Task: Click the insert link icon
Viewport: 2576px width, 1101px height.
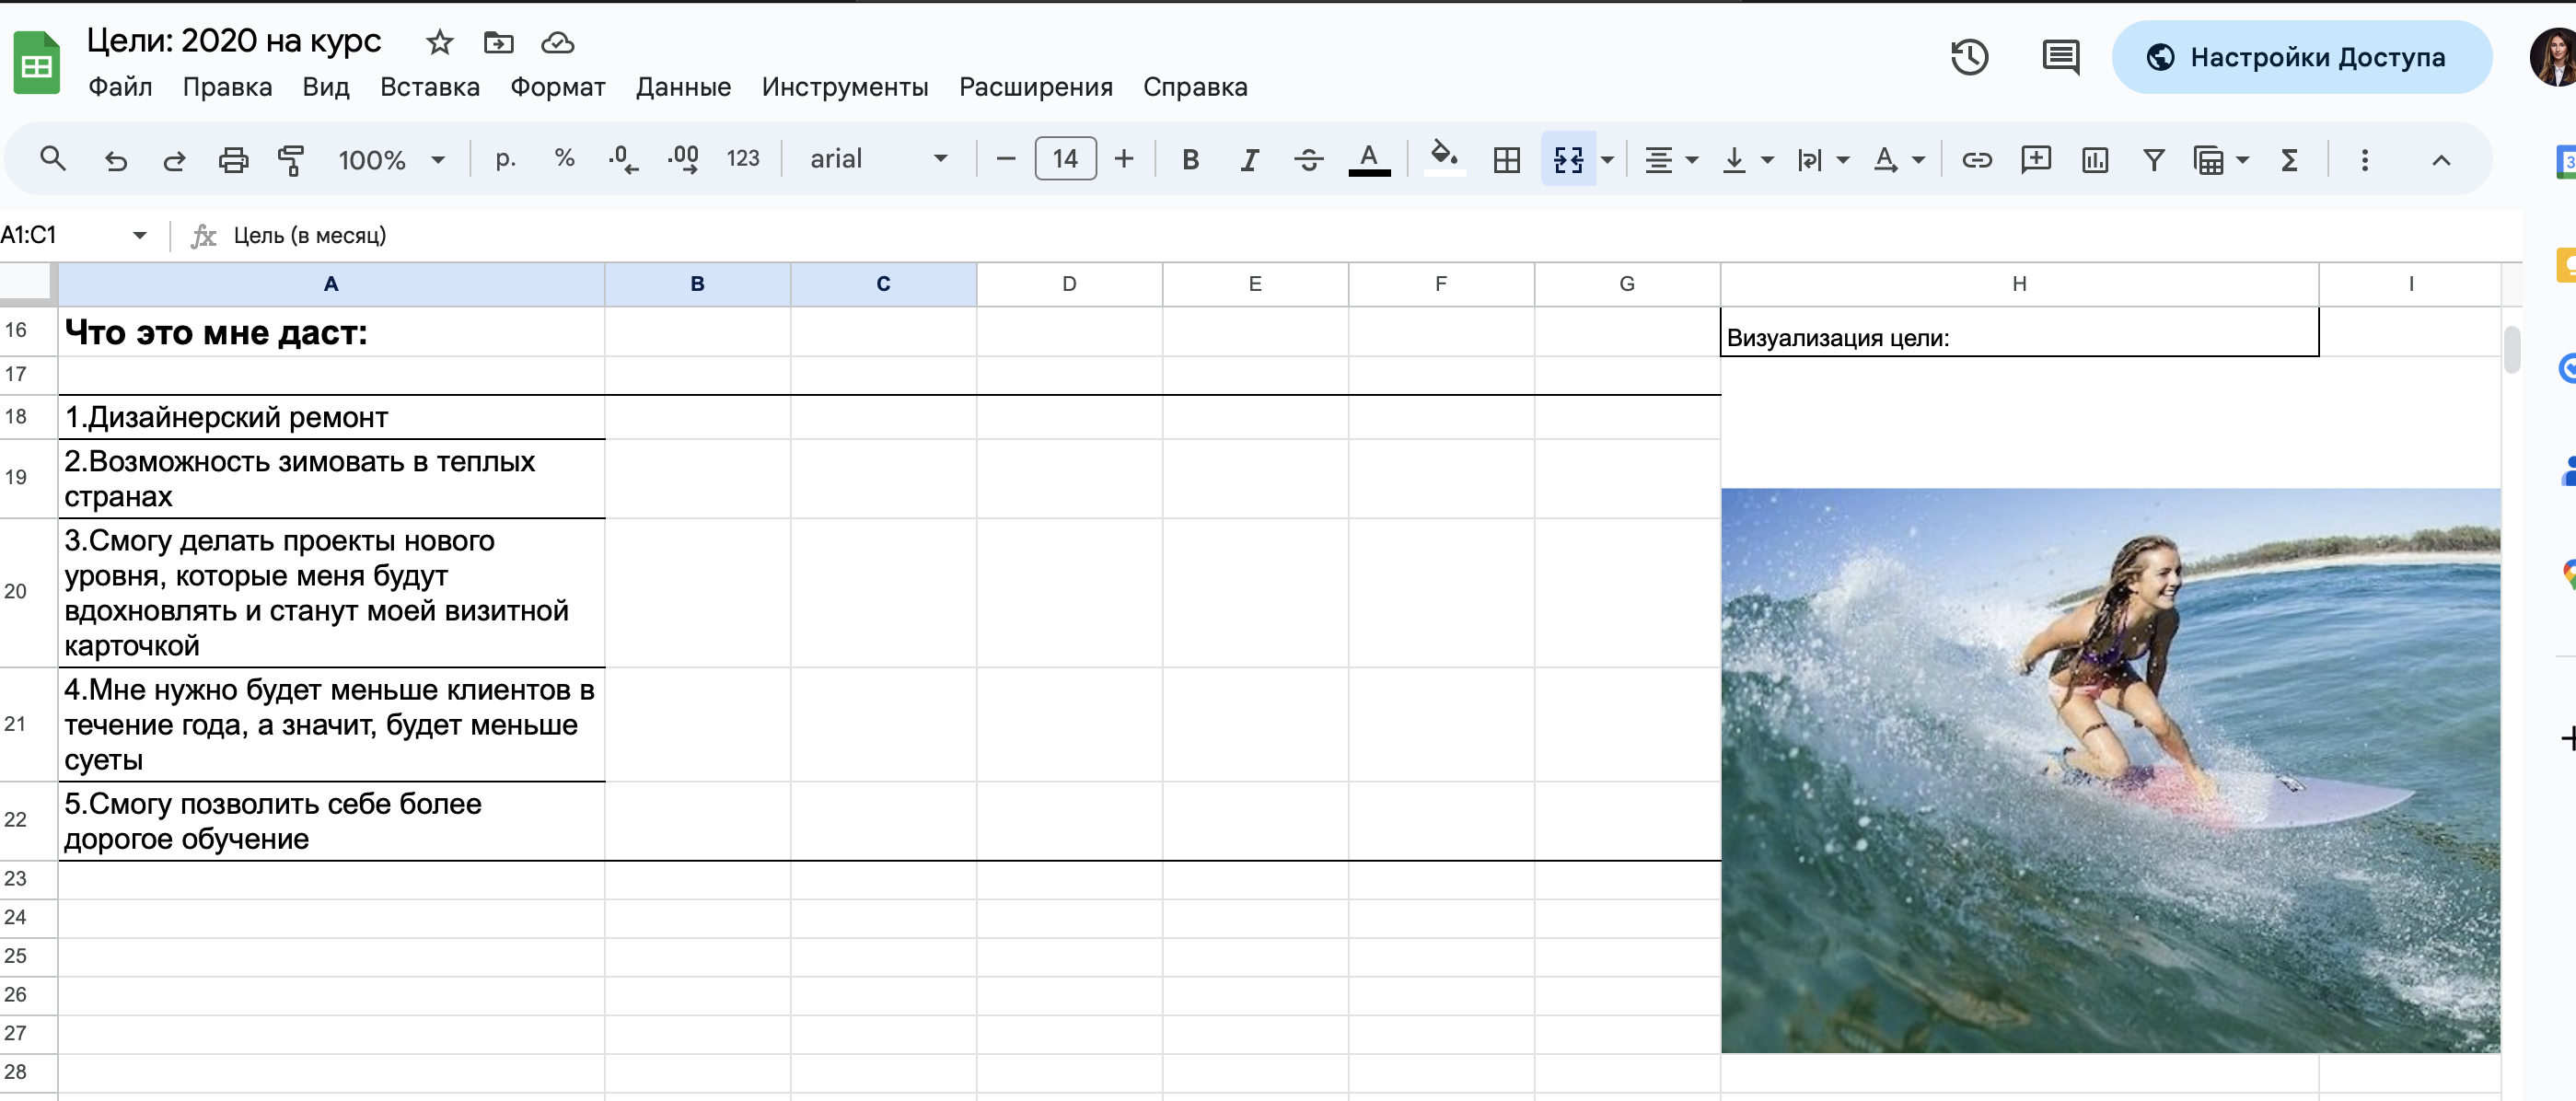Action: tap(1976, 160)
